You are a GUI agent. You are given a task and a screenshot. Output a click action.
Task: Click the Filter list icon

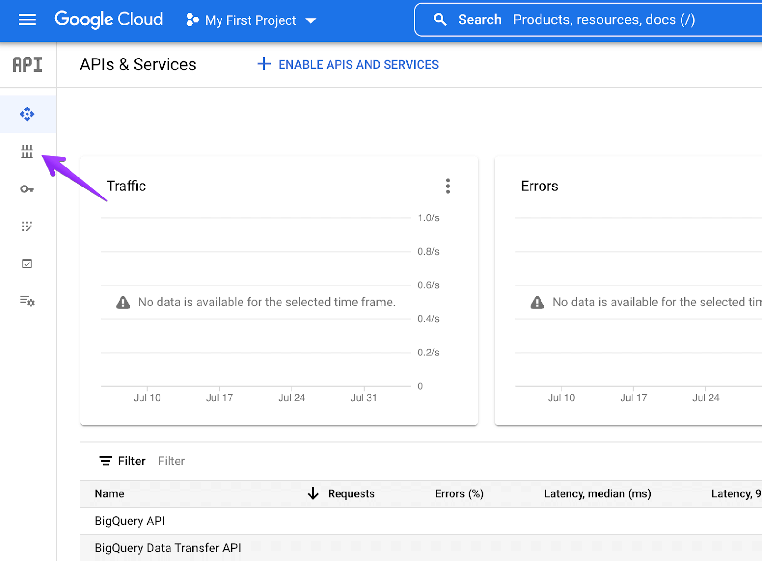106,461
